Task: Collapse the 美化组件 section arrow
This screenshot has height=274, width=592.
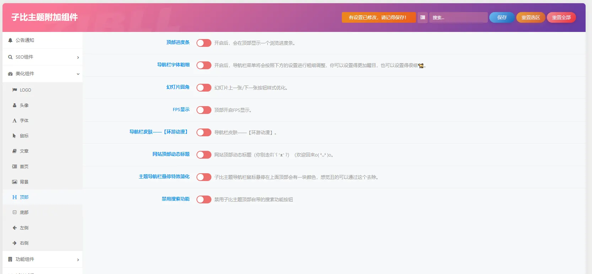Action: coord(78,74)
